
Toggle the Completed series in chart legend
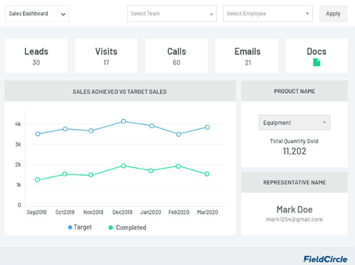tap(128, 227)
